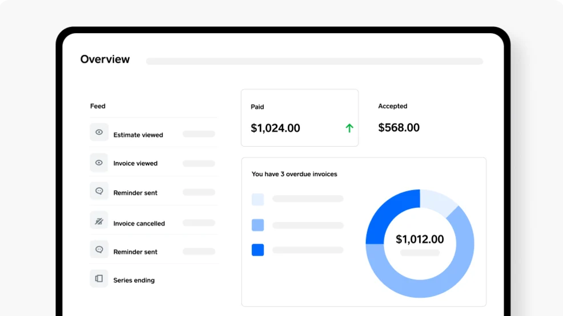Click the pale blue donut chart segment

437,201
